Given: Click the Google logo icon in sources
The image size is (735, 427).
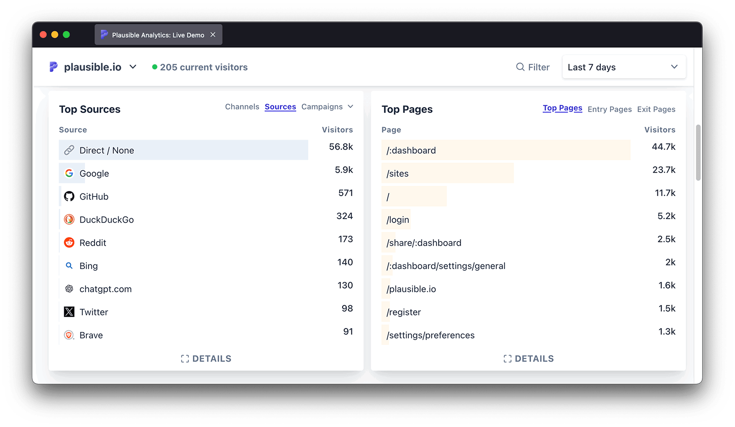Looking at the screenshot, I should [x=69, y=173].
